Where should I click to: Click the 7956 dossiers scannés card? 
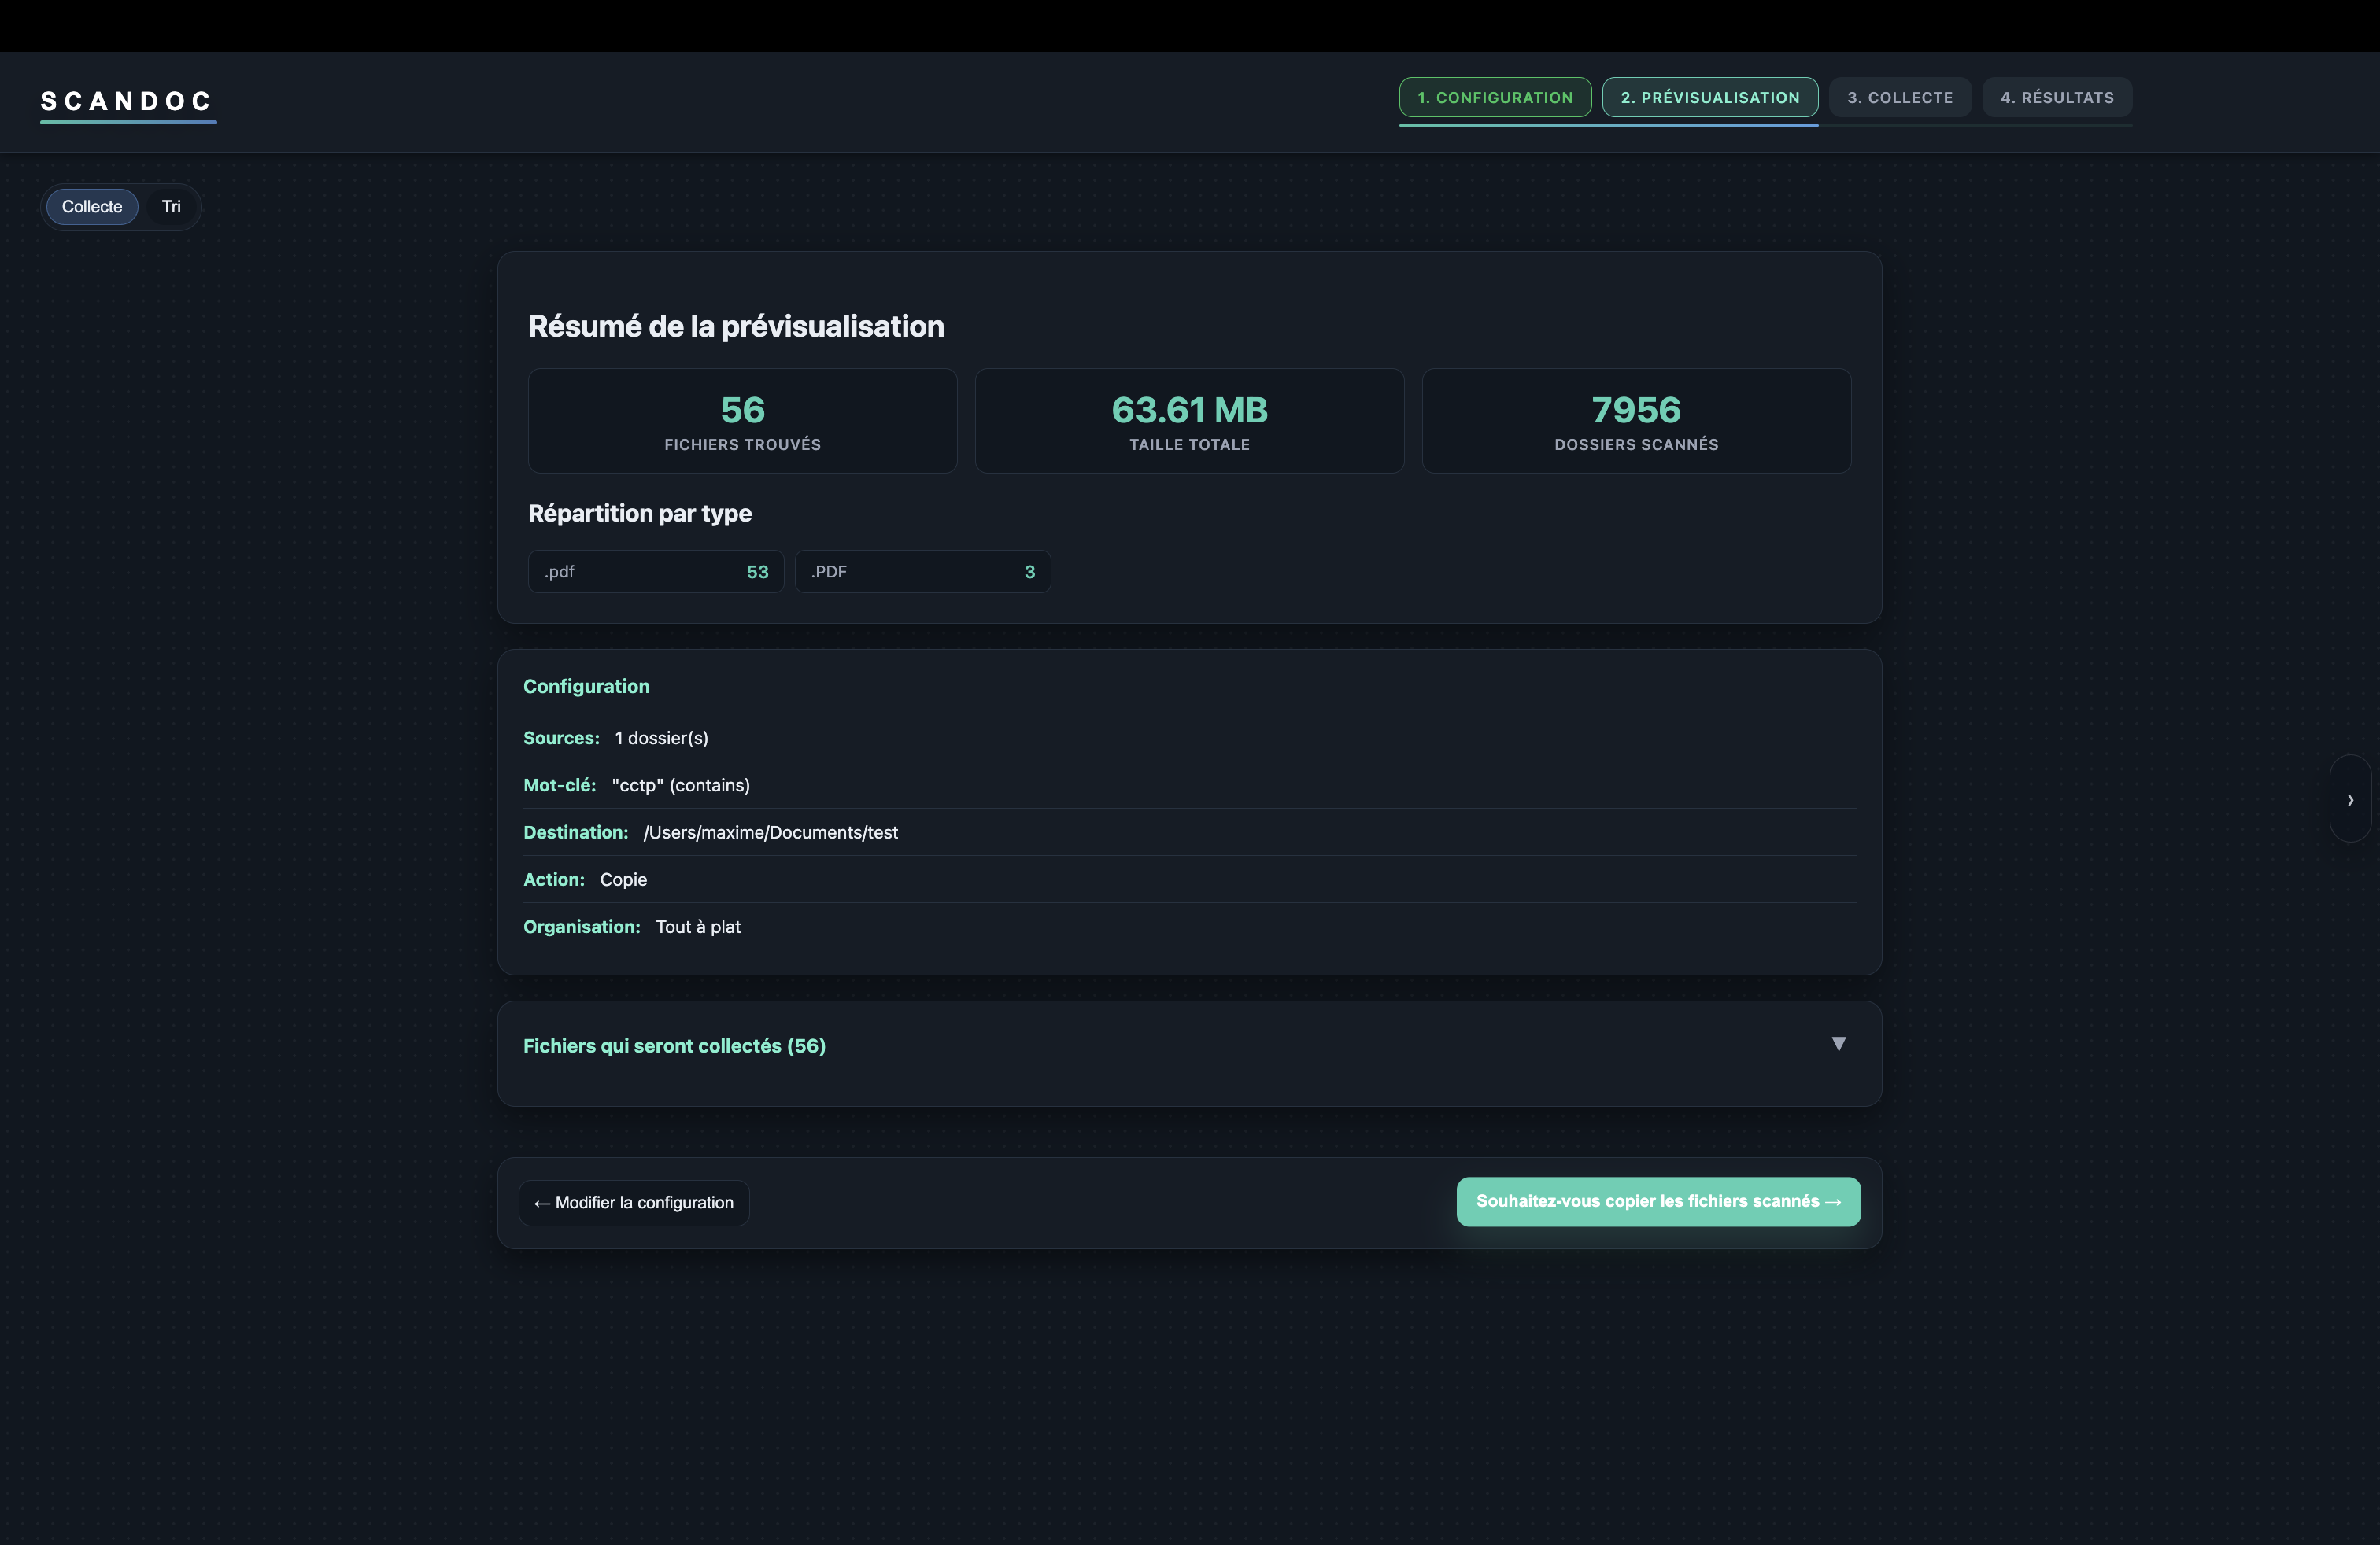[x=1636, y=421]
